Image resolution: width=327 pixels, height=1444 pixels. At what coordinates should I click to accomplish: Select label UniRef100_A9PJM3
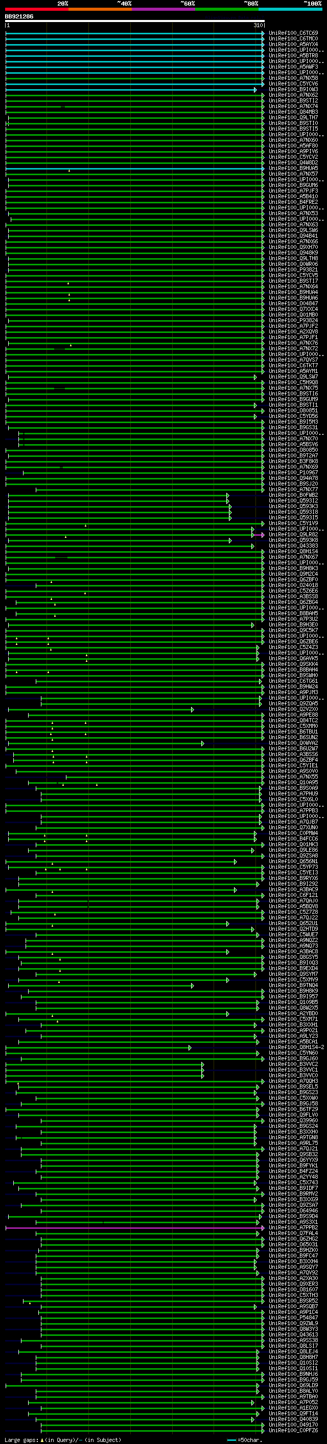pos(293,693)
